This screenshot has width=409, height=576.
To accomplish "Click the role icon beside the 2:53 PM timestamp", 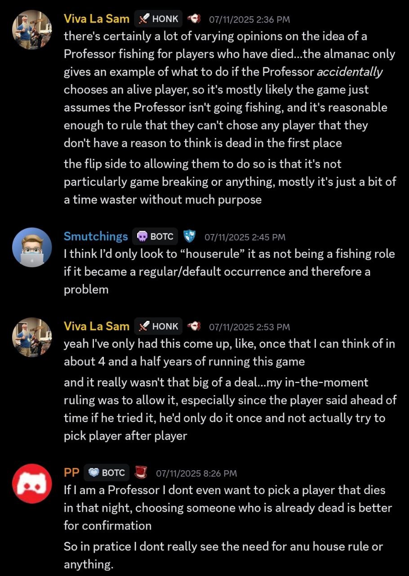I will tap(194, 326).
